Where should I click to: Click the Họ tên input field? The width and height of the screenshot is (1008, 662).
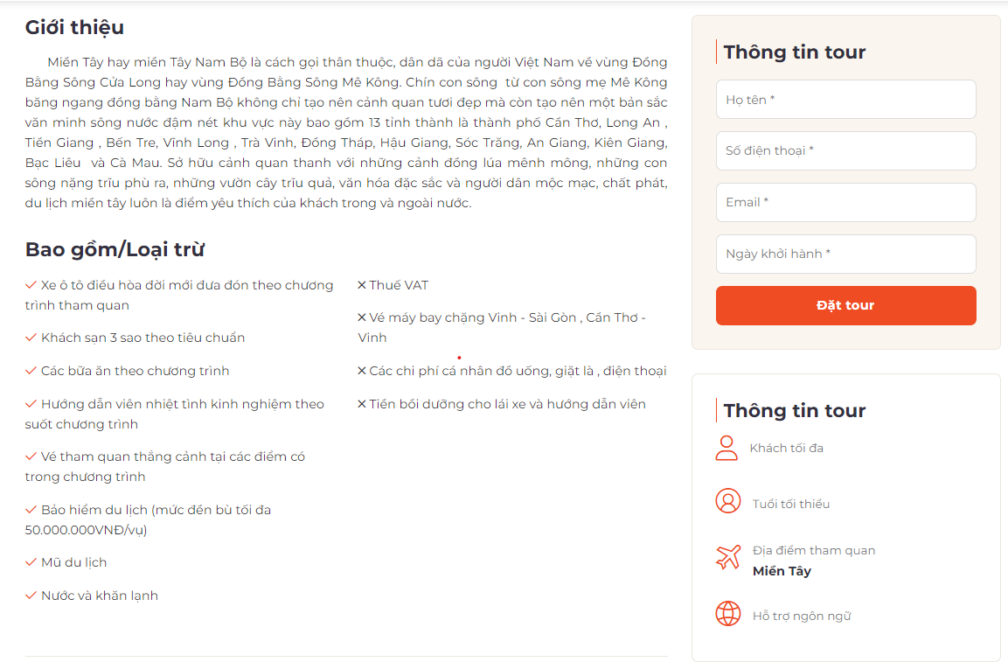point(845,99)
